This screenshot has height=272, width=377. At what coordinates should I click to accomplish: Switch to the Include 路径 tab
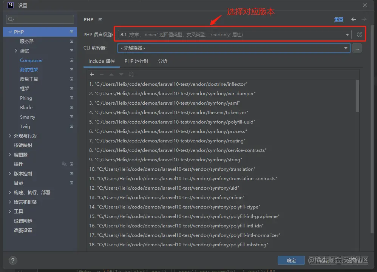pyautogui.click(x=102, y=61)
